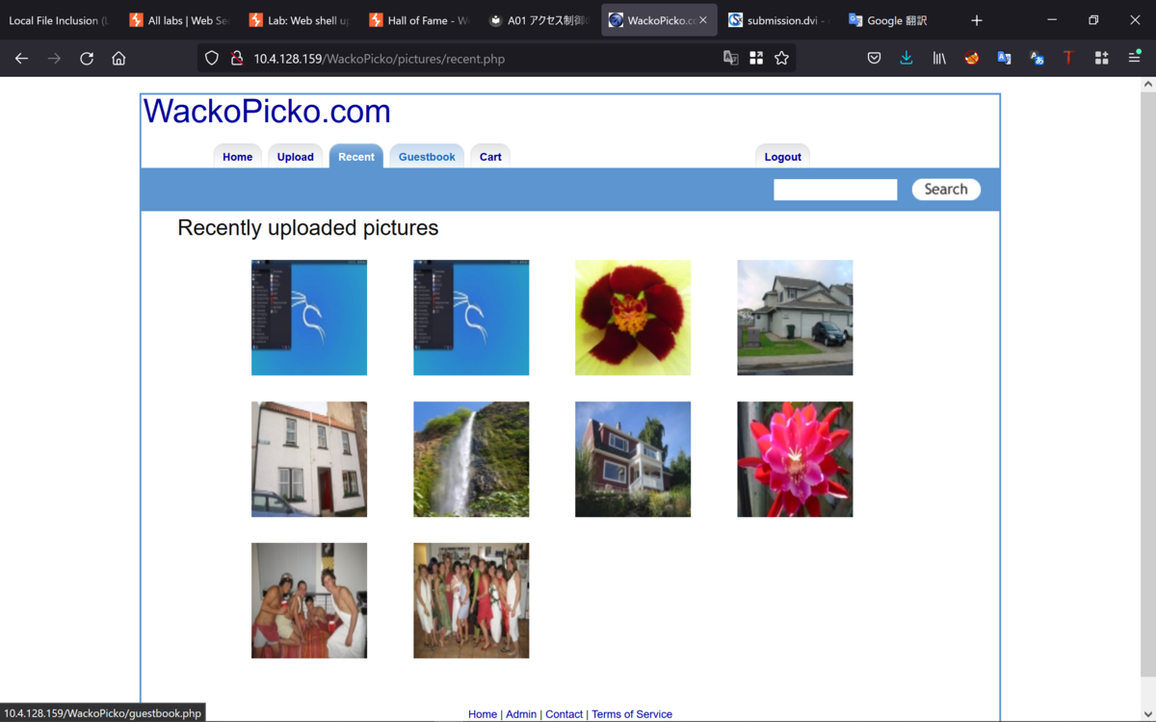Open the gray house with car thumbnail
The image size is (1156, 722).
point(795,318)
